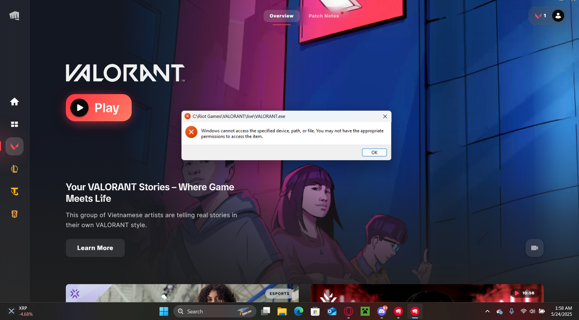This screenshot has height=320, width=579.
Task: Open the ESPORTS news card thumbnail
Action: [x=182, y=293]
